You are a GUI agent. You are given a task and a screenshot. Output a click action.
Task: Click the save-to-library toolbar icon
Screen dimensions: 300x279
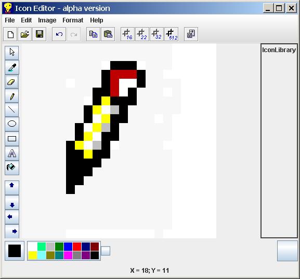[x=191, y=34]
